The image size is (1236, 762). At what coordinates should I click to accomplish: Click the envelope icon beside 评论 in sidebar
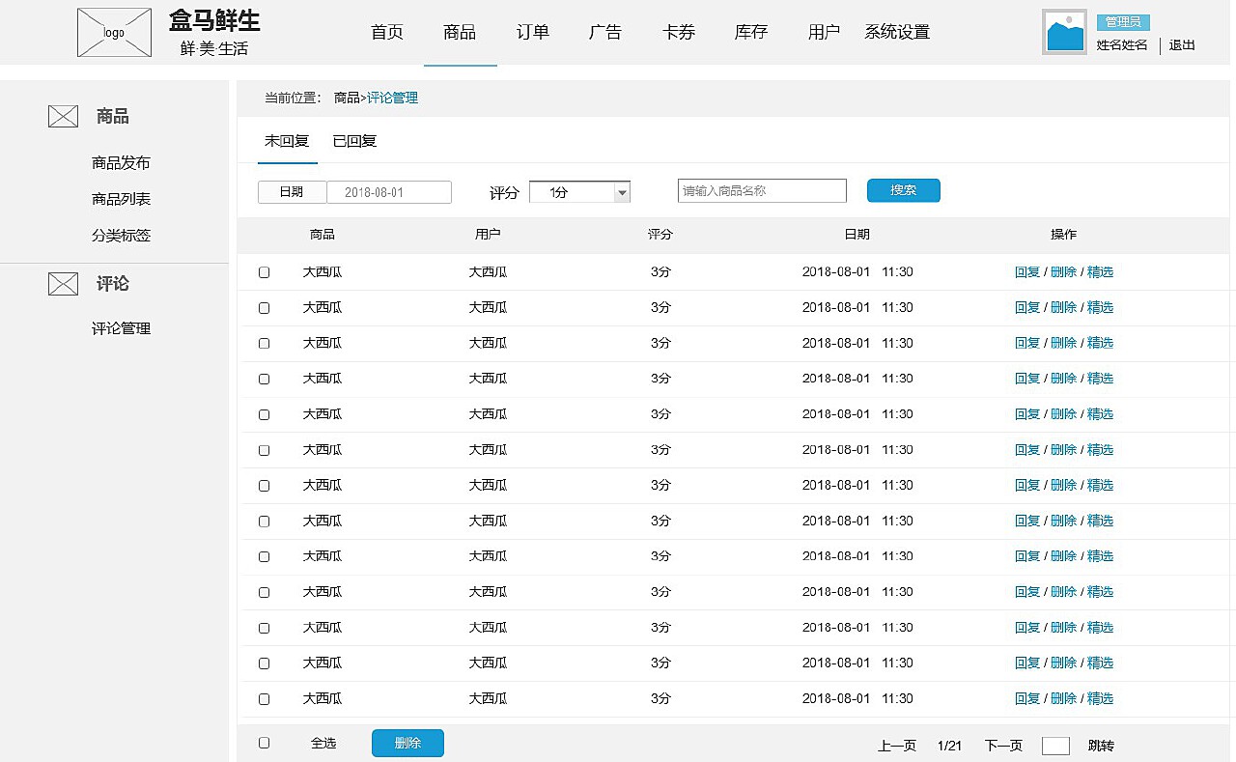coord(63,283)
